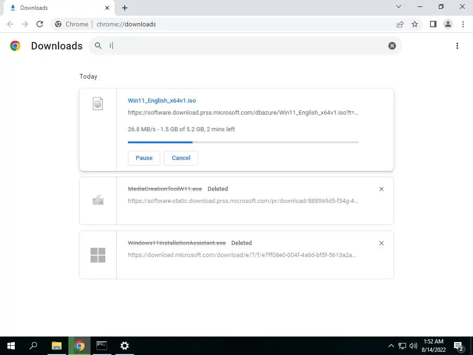Go back using the browser back arrow
Image resolution: width=473 pixels, height=355 pixels.
point(10,24)
